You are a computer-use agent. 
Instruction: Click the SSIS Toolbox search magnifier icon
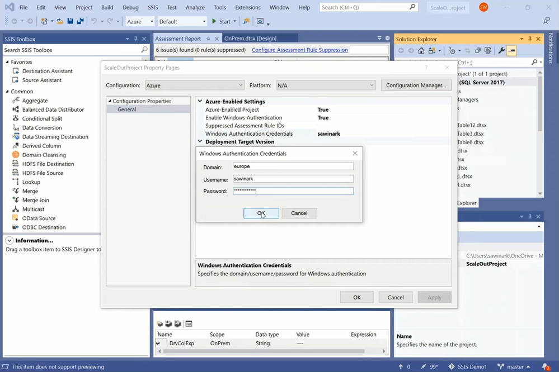point(144,50)
